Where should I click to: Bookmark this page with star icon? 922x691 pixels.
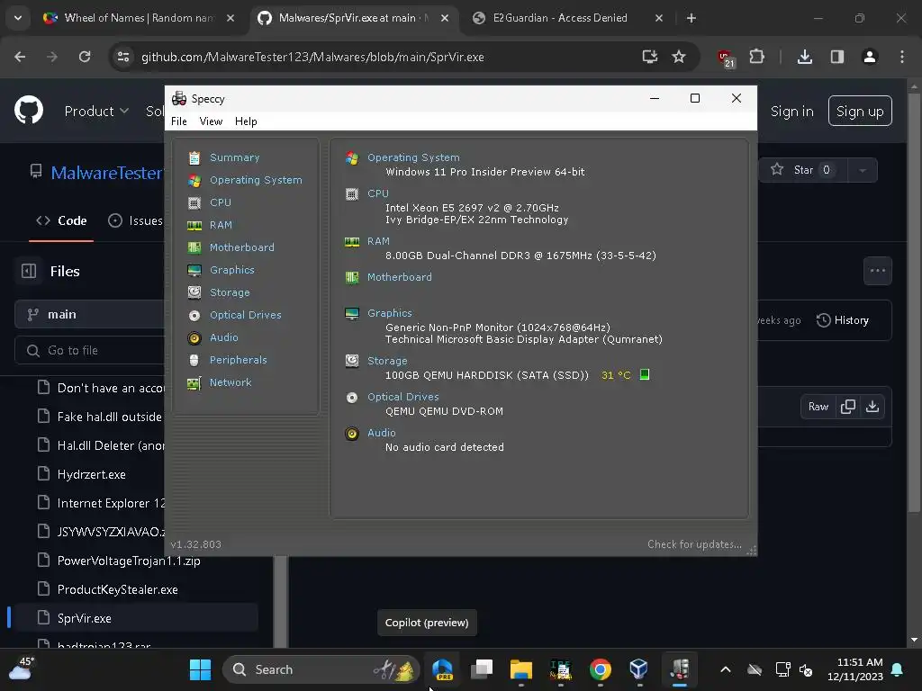679,57
